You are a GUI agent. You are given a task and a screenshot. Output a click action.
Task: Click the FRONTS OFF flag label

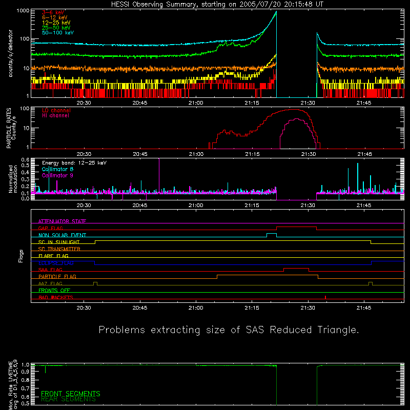54,291
